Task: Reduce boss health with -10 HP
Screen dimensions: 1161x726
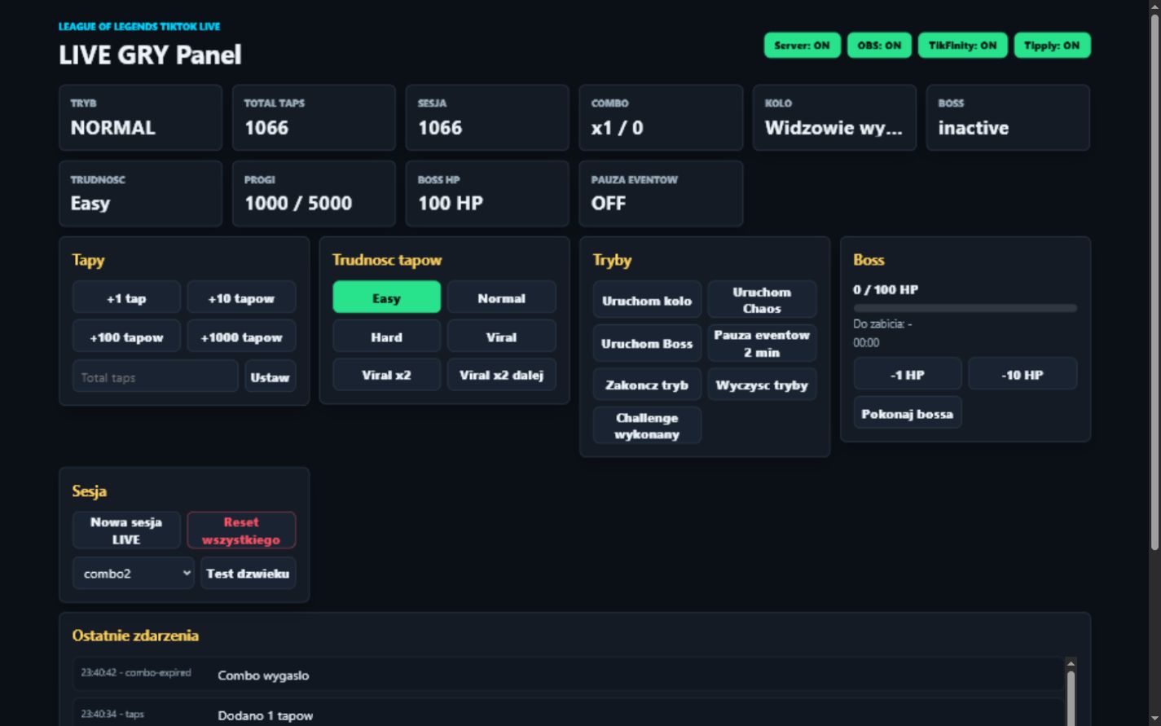Action: pos(1022,374)
